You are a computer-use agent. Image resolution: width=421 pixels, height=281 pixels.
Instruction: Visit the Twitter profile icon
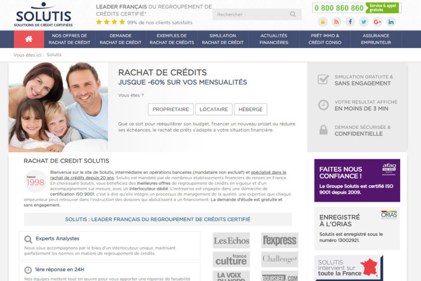pos(364,22)
